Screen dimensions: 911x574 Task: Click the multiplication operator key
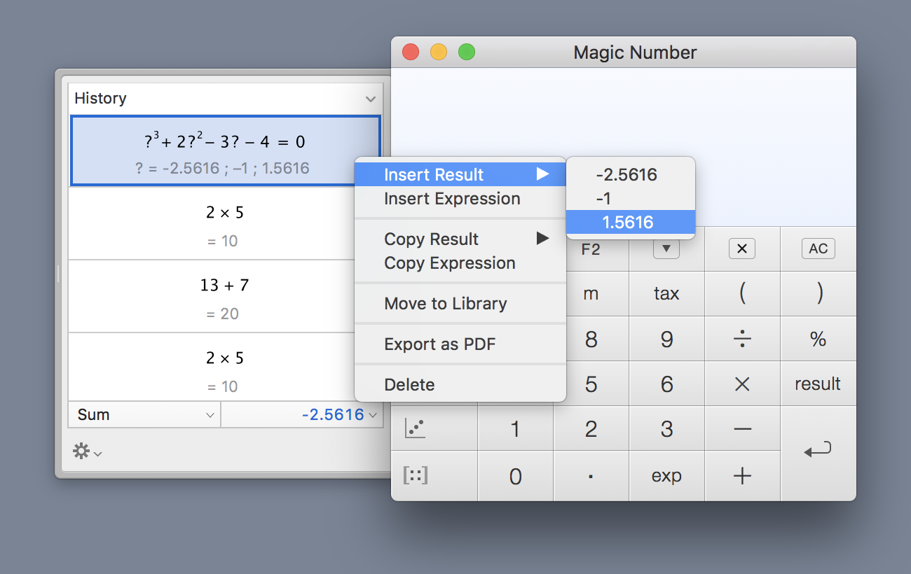742,384
